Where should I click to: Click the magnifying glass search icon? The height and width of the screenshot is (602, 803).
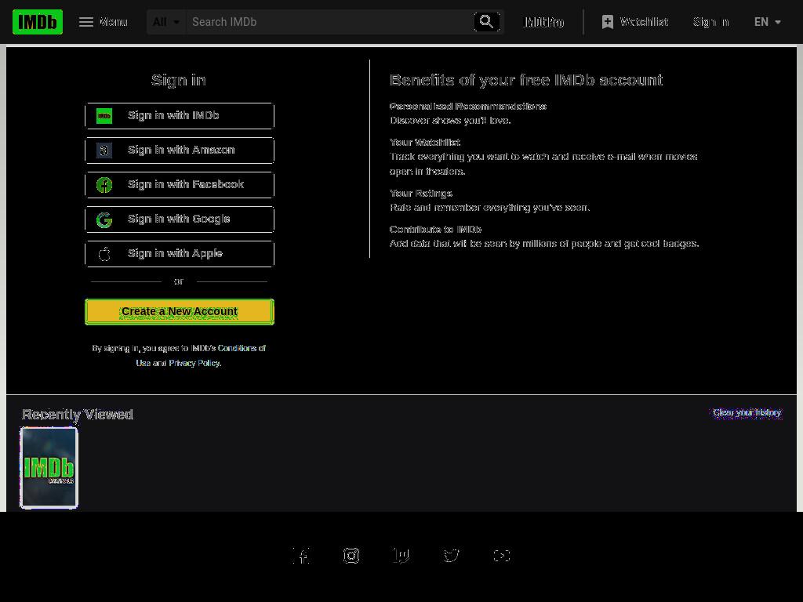tap(486, 22)
